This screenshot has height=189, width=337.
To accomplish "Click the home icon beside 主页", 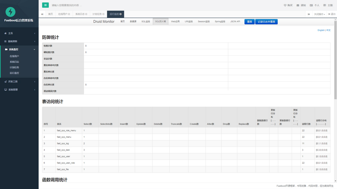I will tap(5, 33).
